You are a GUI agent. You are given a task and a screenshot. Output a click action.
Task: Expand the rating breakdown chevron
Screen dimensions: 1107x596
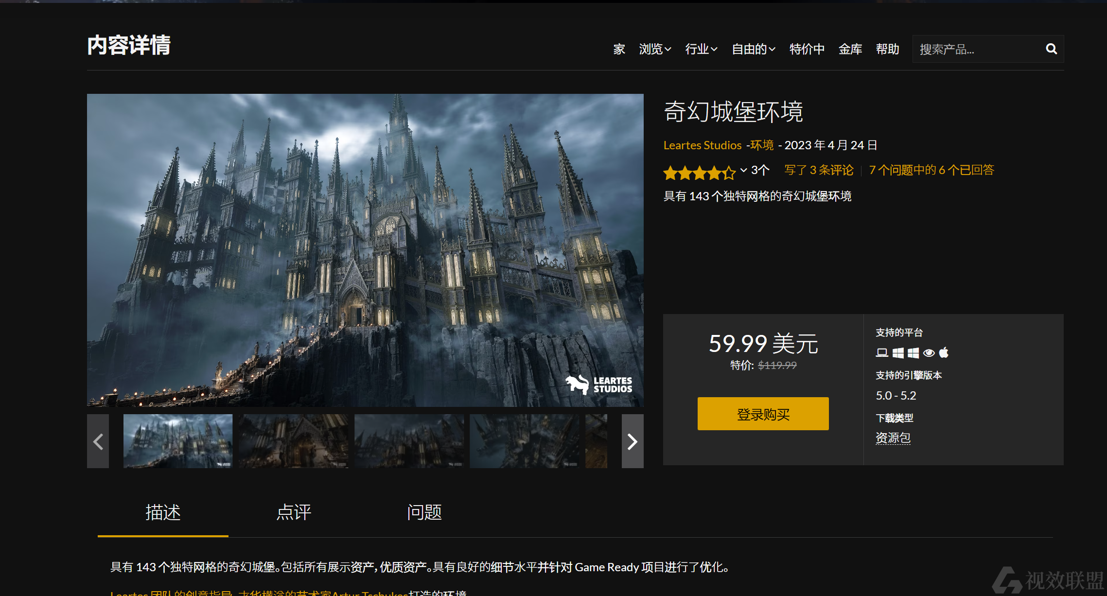click(743, 170)
